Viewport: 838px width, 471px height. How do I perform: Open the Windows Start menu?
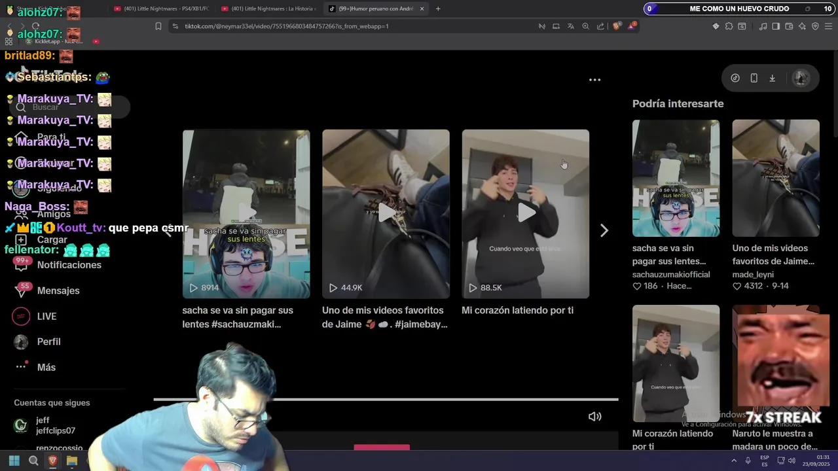click(x=14, y=461)
